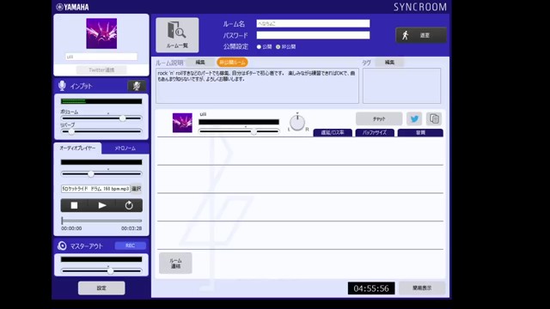Click the ulli avatar in member list
The image size is (550, 309).
tap(182, 123)
